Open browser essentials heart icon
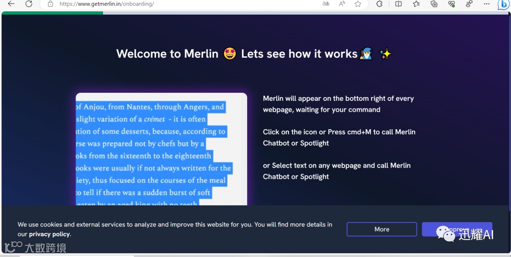The width and height of the screenshot is (511, 257). 451,4
